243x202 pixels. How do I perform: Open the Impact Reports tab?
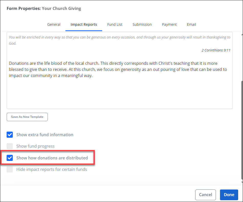(84, 24)
